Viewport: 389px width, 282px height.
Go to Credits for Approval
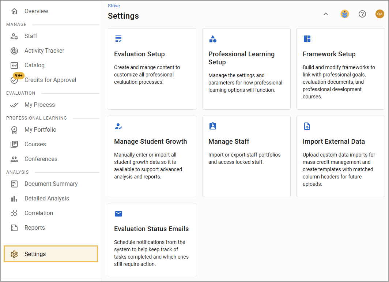(50, 80)
